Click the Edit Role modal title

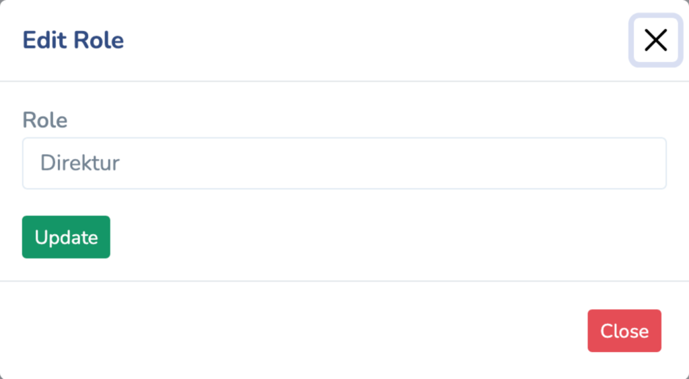73,40
